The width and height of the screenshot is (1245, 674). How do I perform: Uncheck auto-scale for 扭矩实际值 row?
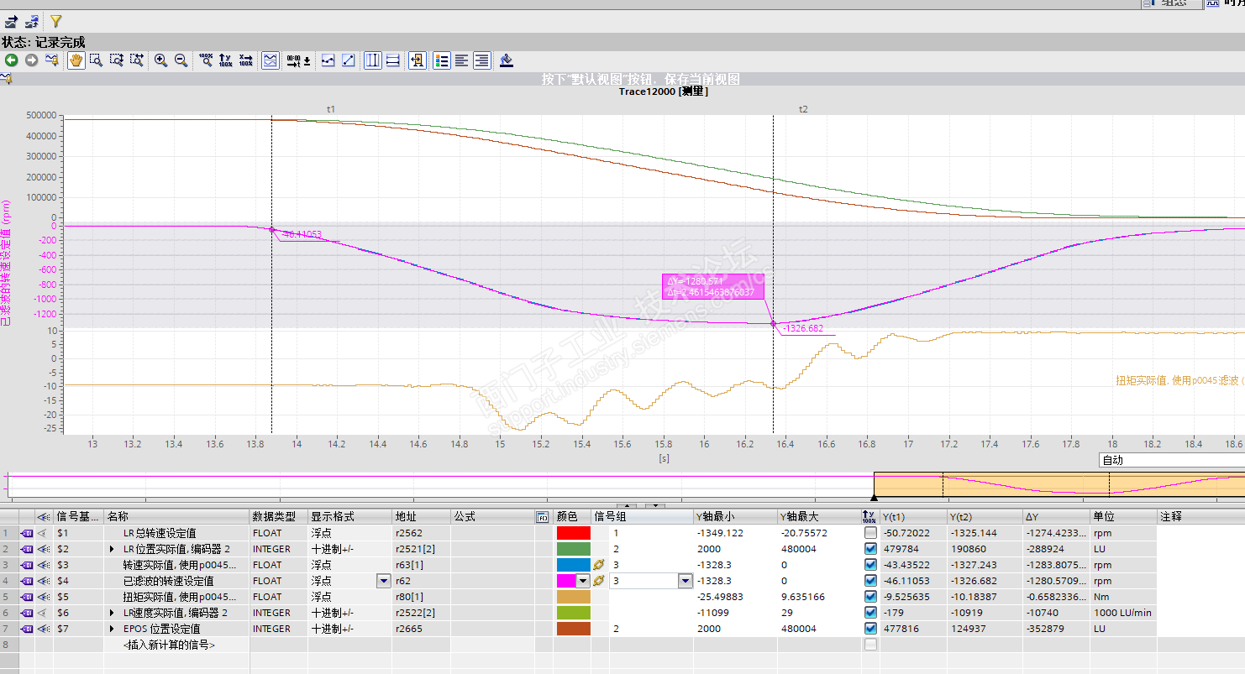pyautogui.click(x=870, y=597)
